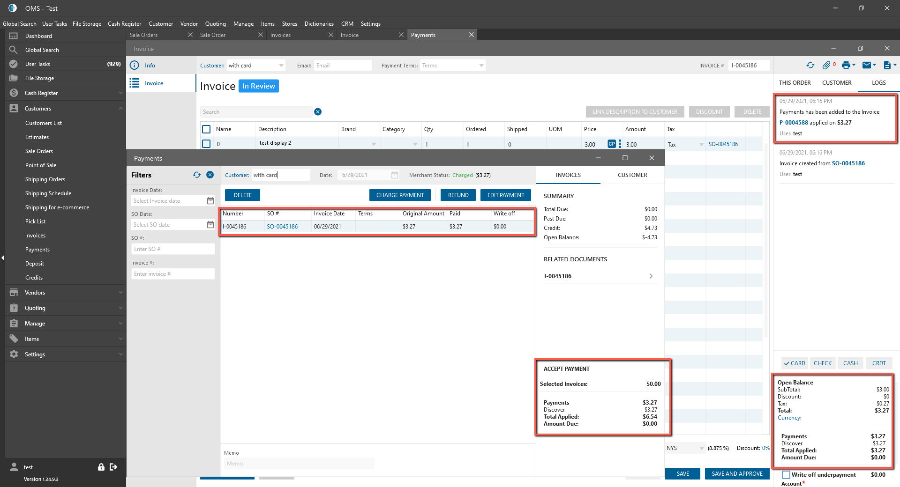Switch to the Sale Orders tab

pyautogui.click(x=161, y=35)
